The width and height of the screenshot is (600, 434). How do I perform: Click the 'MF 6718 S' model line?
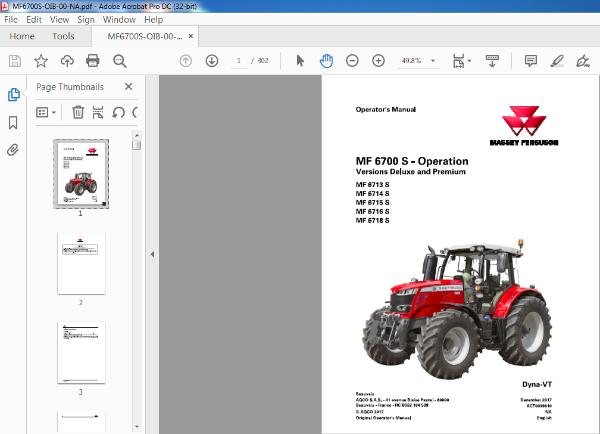[373, 221]
